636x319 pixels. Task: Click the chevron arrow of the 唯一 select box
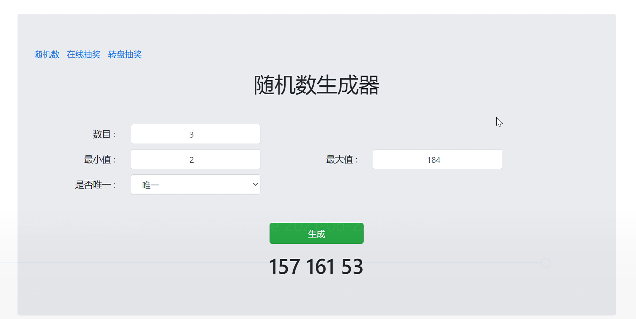point(255,185)
